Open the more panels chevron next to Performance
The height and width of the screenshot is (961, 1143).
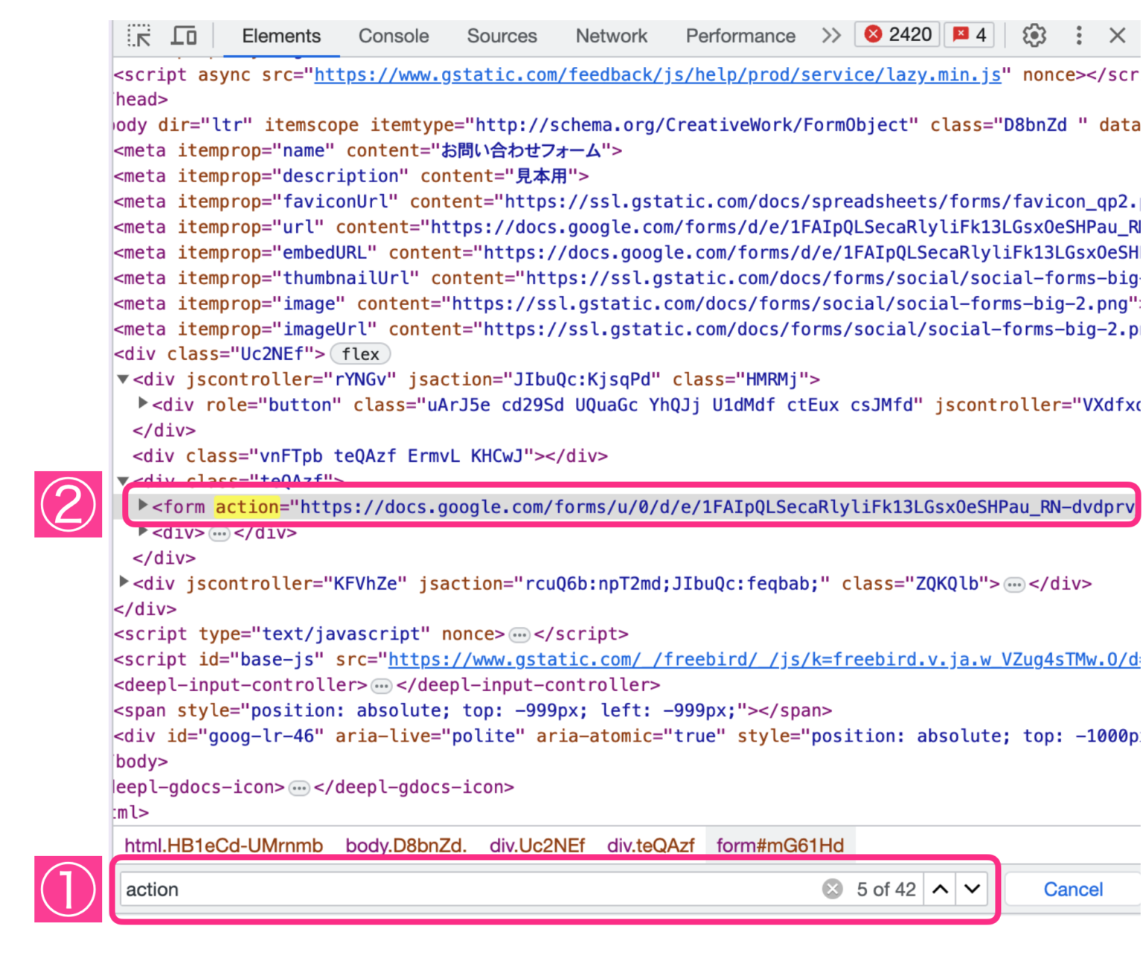tap(831, 35)
